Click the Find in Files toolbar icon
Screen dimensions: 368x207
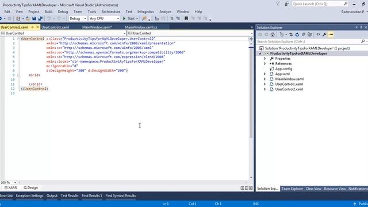pyautogui.click(x=144, y=18)
